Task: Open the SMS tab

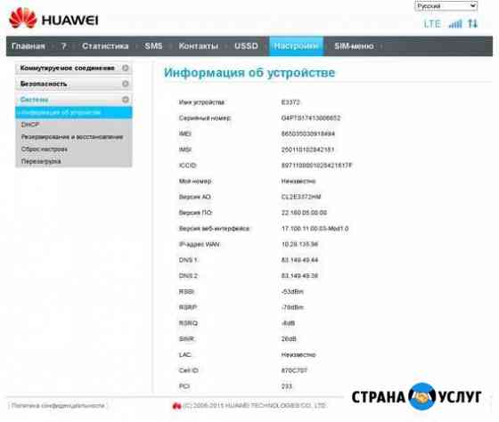Action: pos(153,46)
